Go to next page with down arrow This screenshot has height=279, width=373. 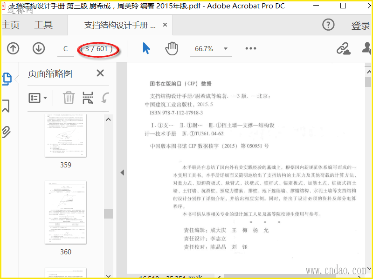click(x=39, y=48)
